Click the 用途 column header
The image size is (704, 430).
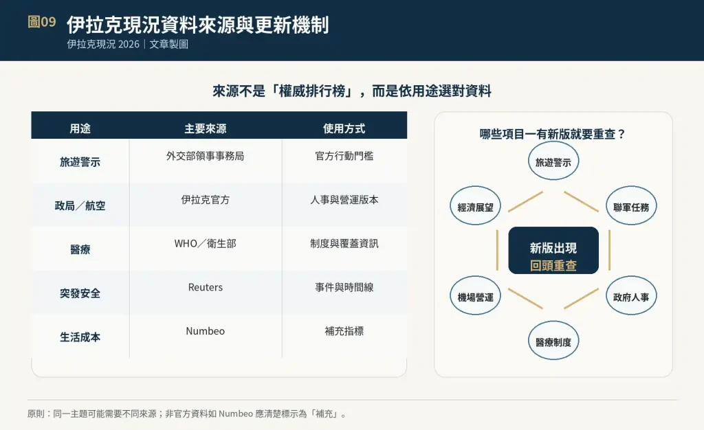(x=80, y=128)
